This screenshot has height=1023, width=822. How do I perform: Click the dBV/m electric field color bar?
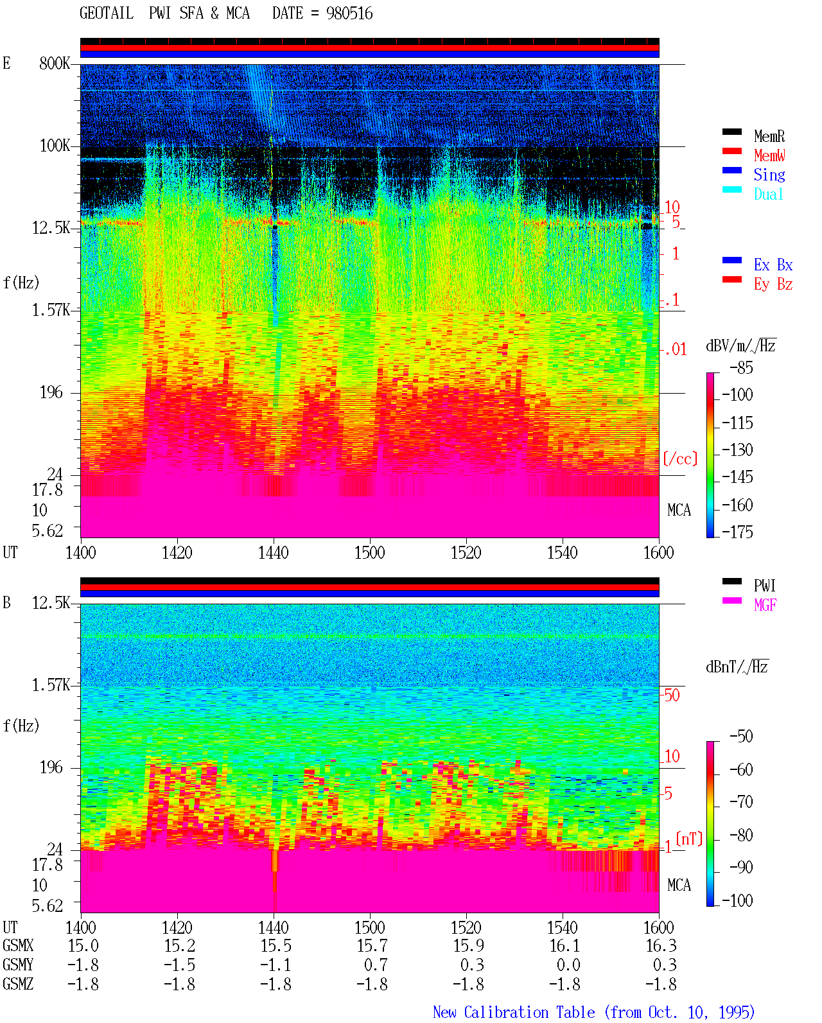(710, 455)
